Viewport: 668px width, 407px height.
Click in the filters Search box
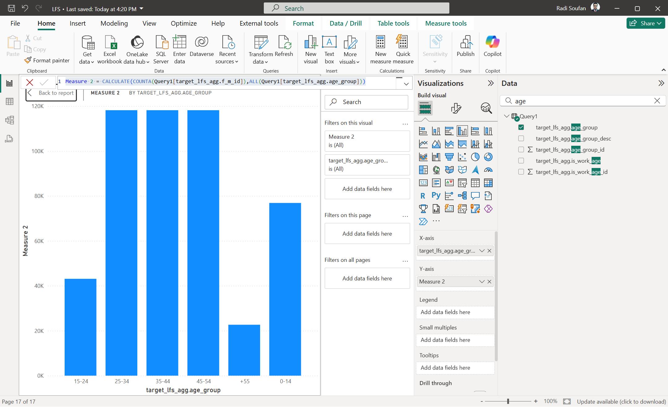click(x=366, y=102)
